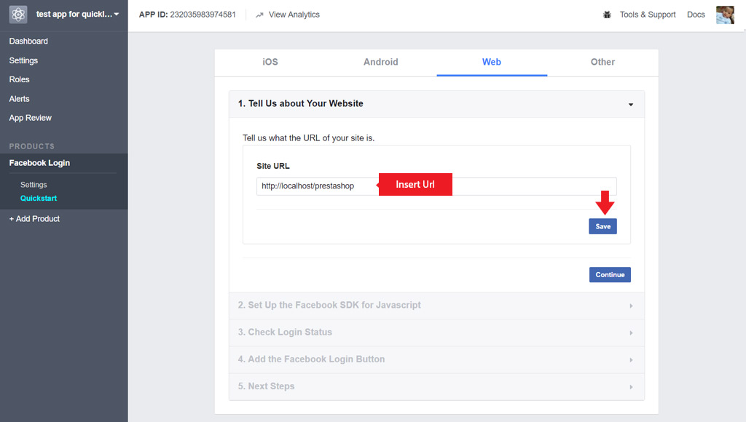
Task: Expand Add the Facebook Login Button step
Action: [436, 359]
